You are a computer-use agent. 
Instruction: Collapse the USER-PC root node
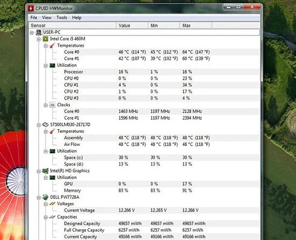(32, 33)
